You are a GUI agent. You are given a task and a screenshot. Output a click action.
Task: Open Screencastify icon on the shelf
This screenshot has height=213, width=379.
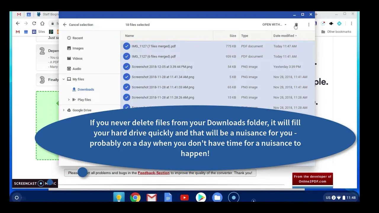(234, 197)
